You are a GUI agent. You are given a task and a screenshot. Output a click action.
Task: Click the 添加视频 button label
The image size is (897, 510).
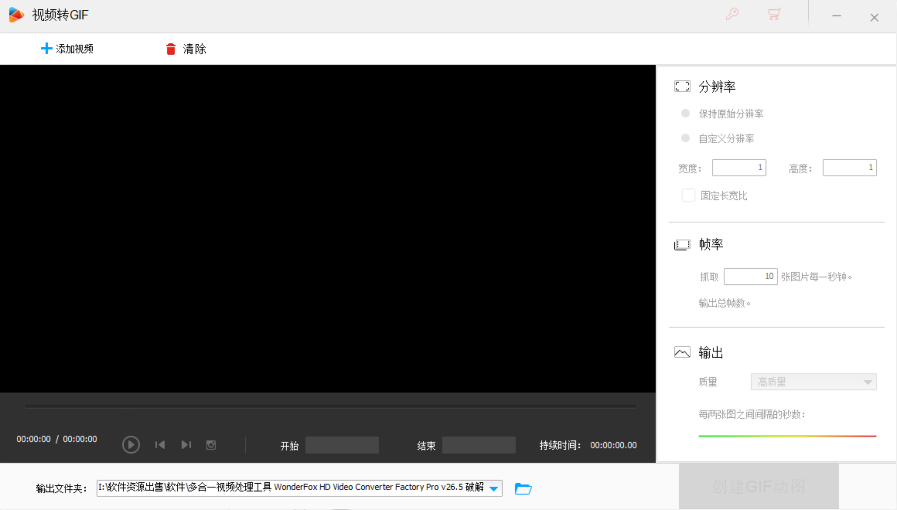(x=75, y=49)
